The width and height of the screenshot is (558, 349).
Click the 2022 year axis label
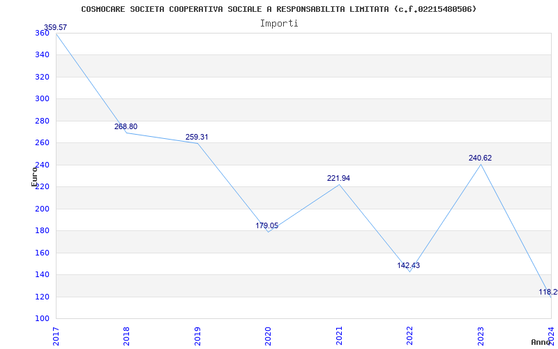pos(410,336)
